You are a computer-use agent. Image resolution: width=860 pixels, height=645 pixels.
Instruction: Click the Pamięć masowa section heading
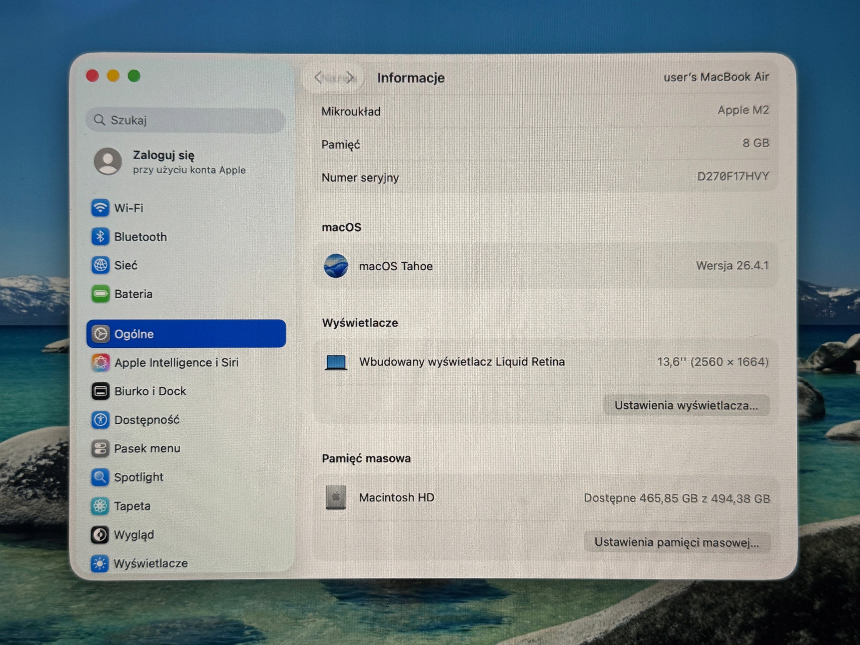point(366,458)
